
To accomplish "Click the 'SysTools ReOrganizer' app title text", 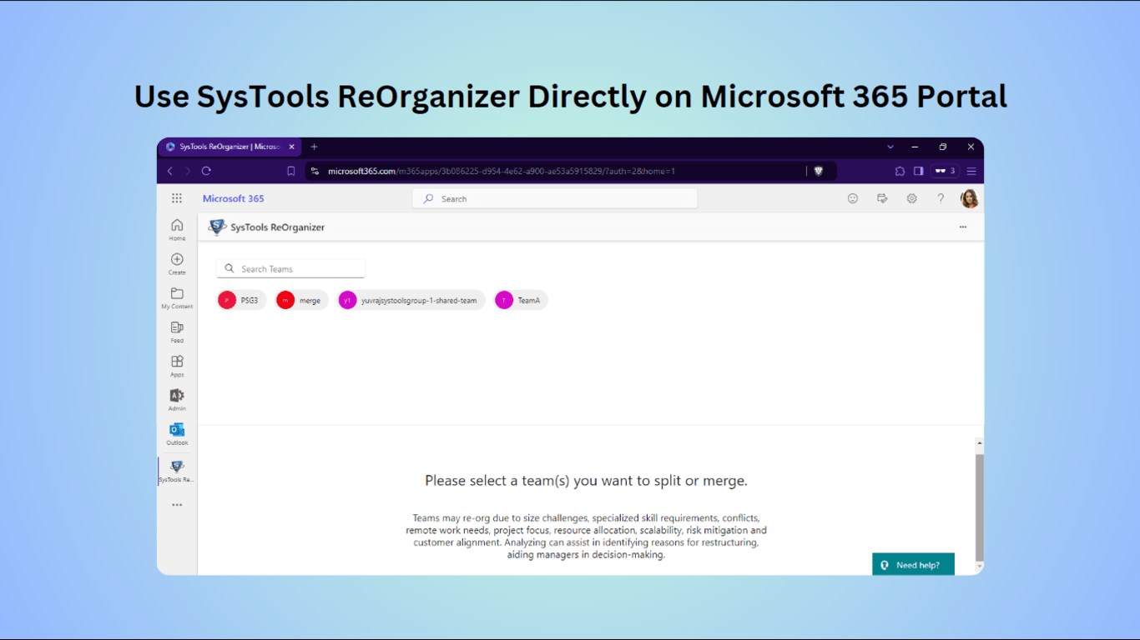I will click(x=278, y=227).
